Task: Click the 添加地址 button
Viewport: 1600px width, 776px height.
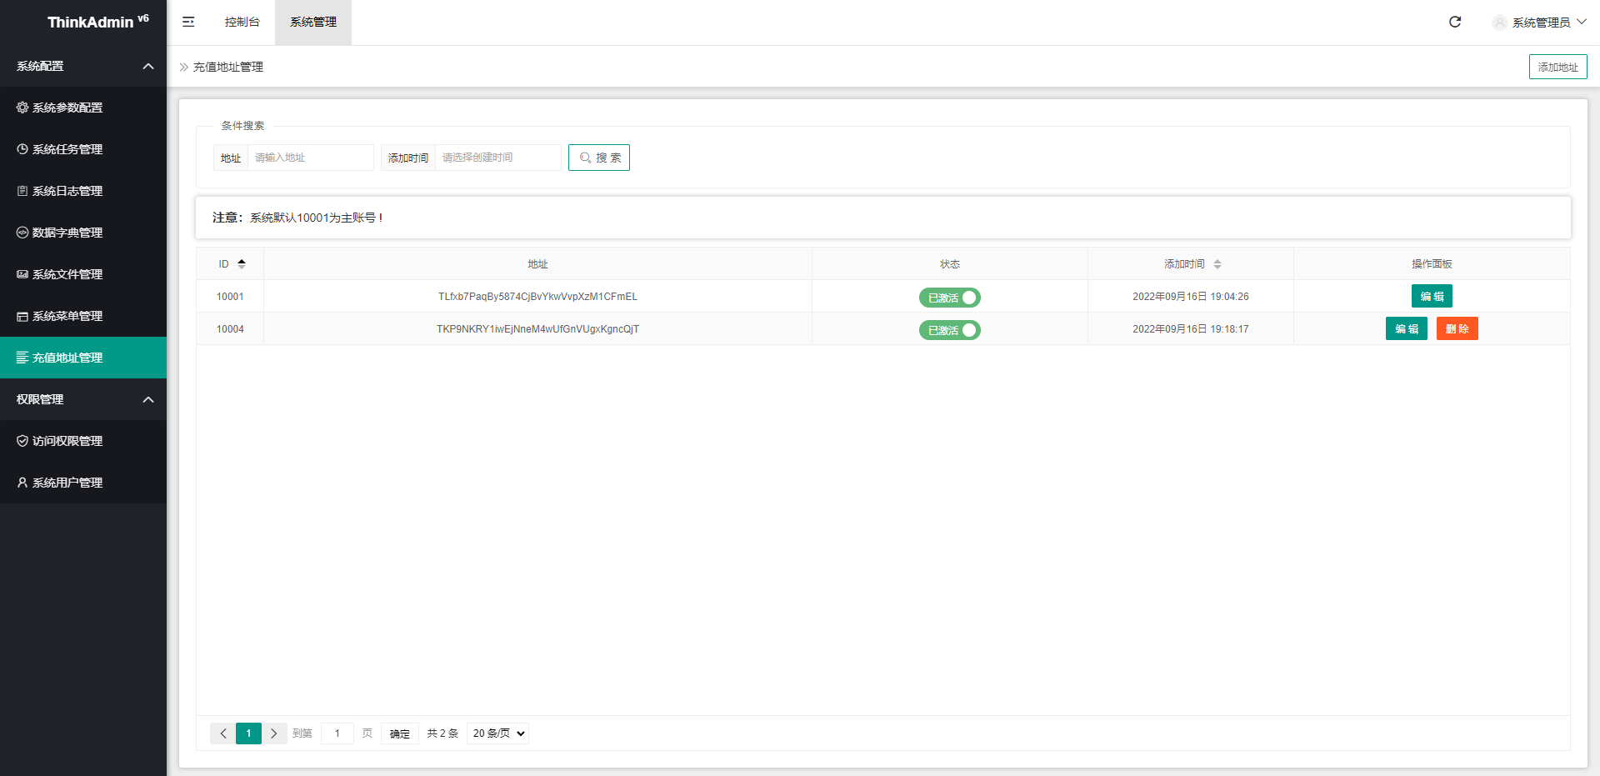Action: click(x=1557, y=67)
